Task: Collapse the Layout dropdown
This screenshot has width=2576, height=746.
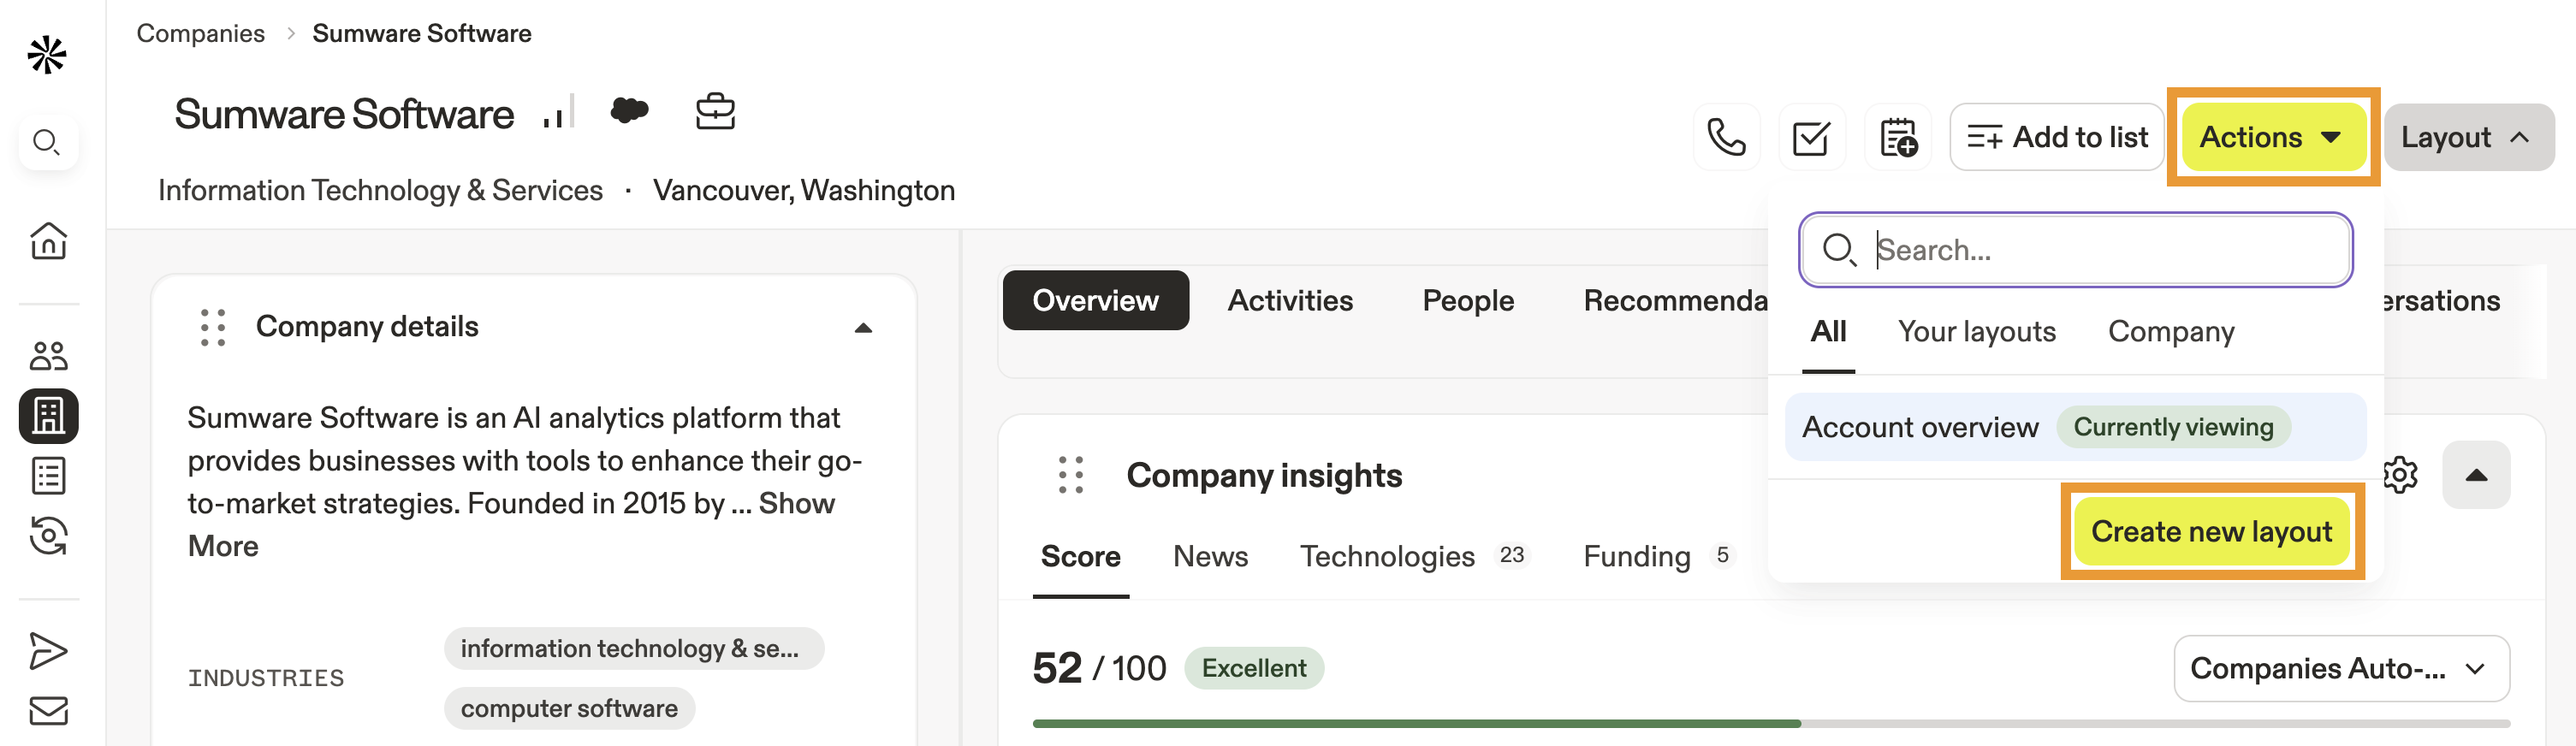Action: [2467, 137]
